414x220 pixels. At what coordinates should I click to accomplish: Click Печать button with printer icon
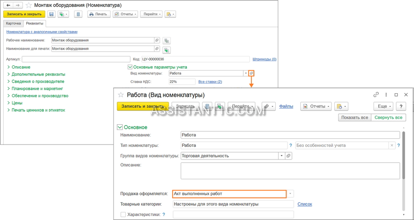point(99,14)
